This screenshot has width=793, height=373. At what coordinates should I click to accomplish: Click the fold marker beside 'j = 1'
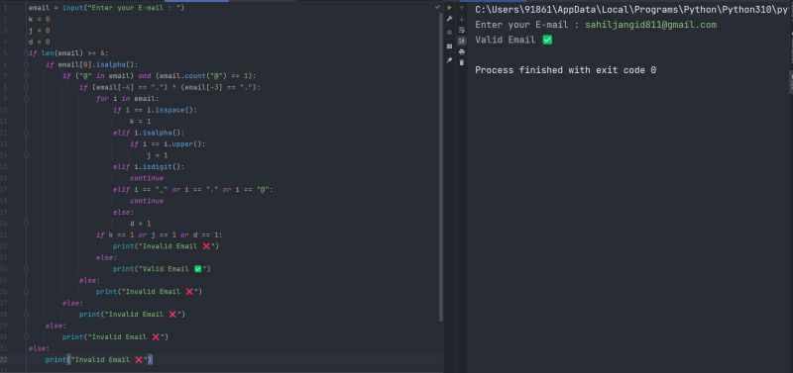[x=26, y=155]
